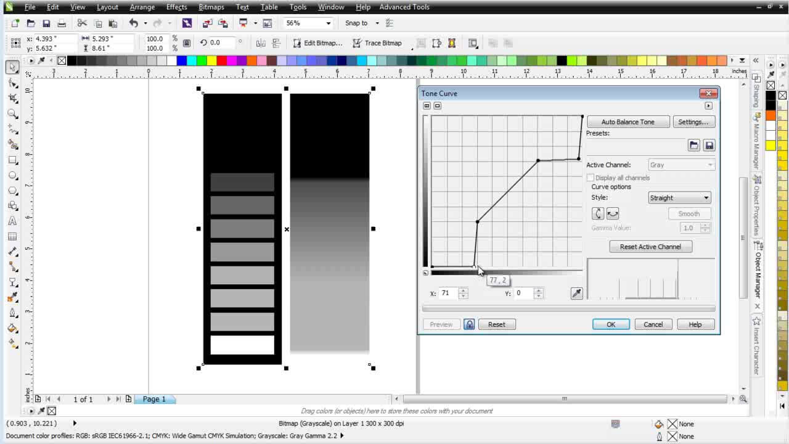This screenshot has height=444, width=789.
Task: Open the Tone Curve flyout arrow
Action: click(708, 106)
